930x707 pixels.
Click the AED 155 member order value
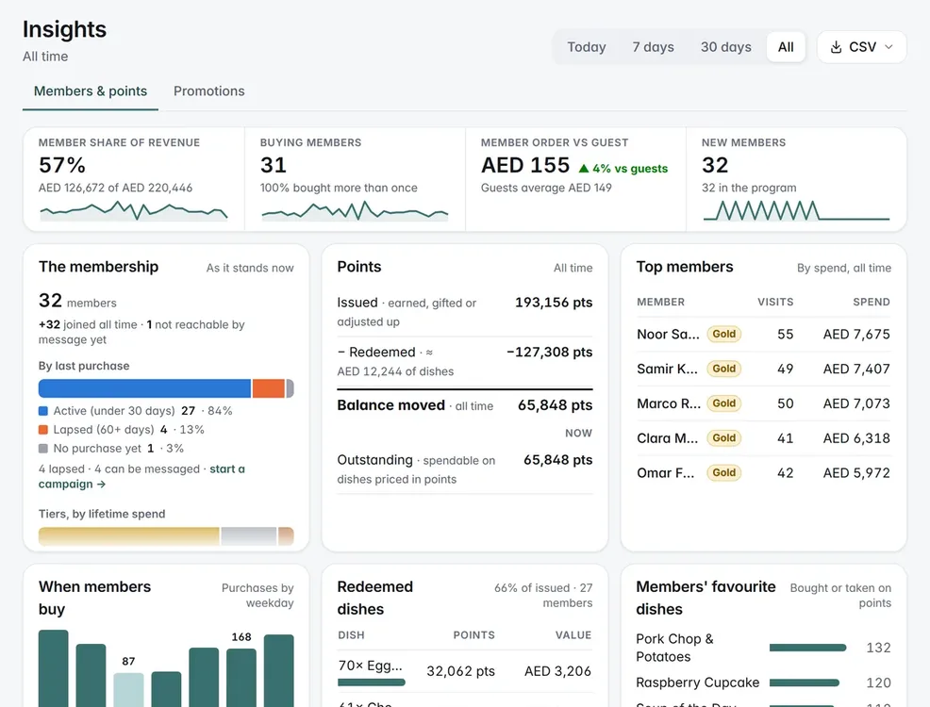pos(525,165)
